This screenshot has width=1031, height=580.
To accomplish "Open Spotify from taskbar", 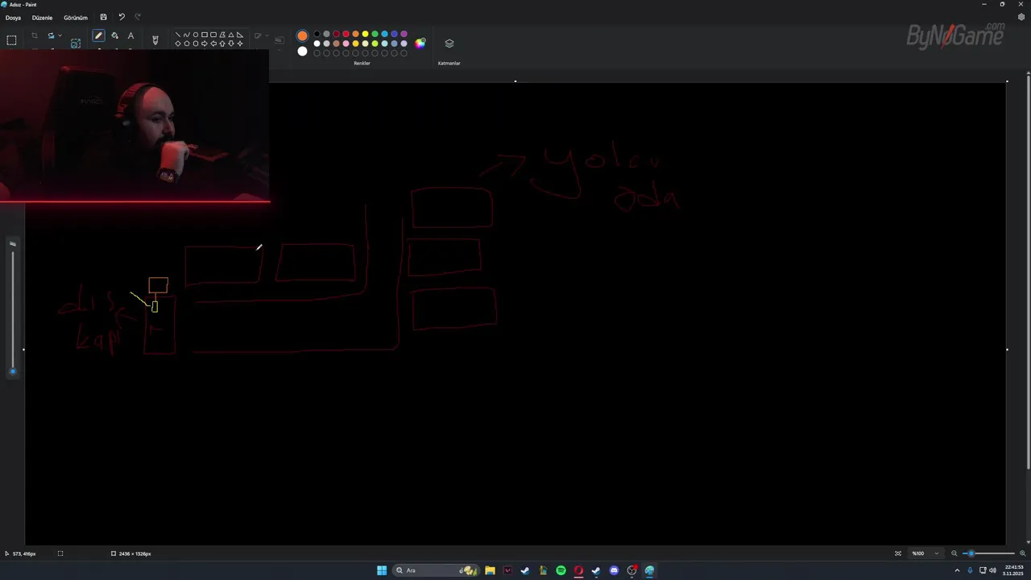I will pos(561,570).
